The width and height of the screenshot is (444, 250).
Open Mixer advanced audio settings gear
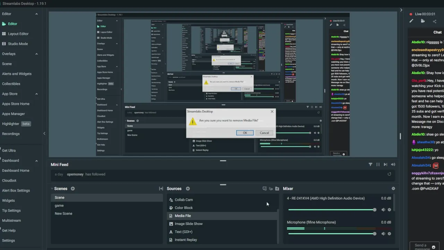(393, 189)
